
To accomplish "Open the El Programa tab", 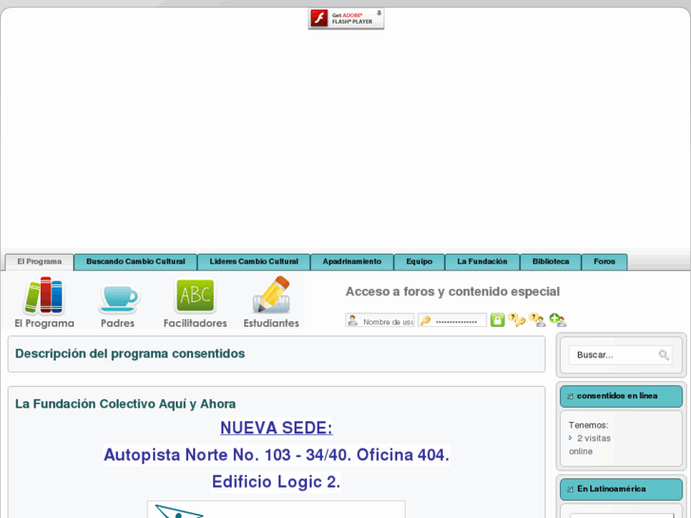I will pyautogui.click(x=39, y=262).
